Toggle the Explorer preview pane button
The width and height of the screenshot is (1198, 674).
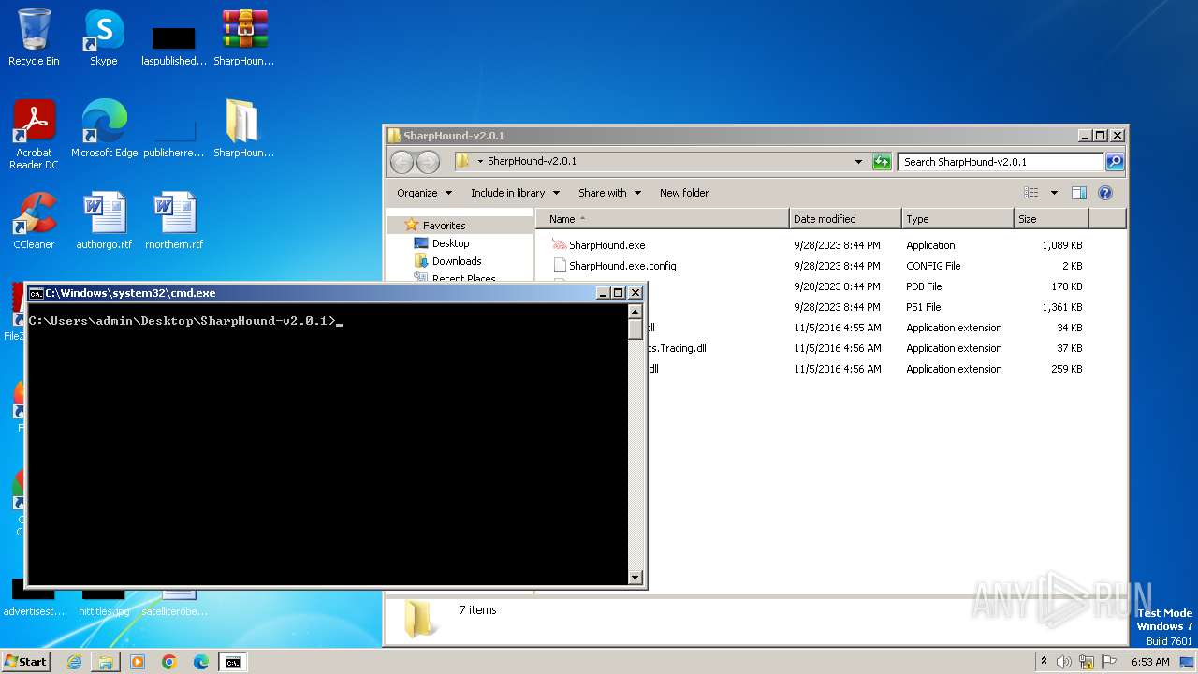1078,193
